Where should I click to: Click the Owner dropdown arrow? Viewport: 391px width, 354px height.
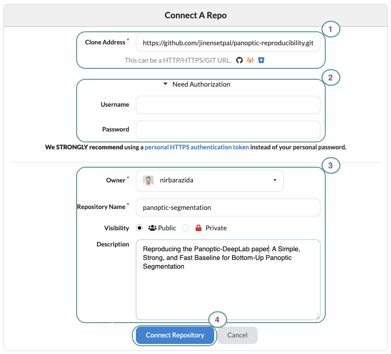275,180
